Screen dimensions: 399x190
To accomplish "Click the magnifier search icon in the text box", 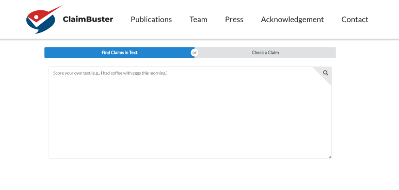I will [326, 73].
